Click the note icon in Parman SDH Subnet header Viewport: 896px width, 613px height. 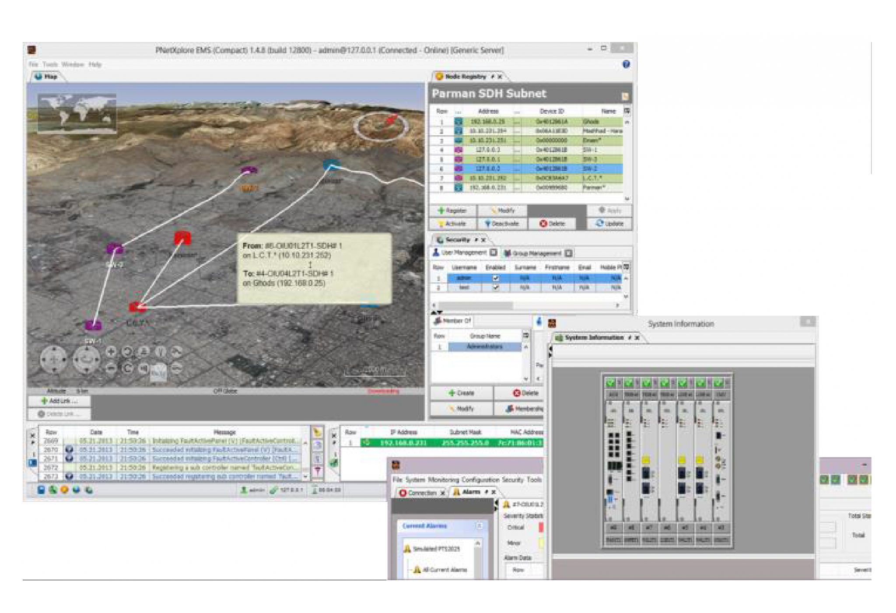[x=625, y=96]
